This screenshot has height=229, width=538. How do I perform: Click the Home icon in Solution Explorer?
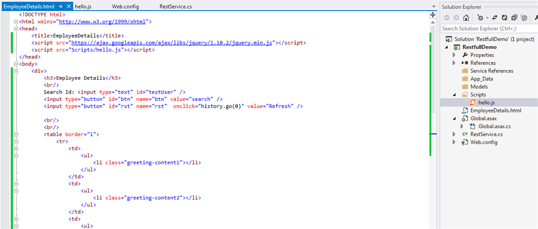465,18
